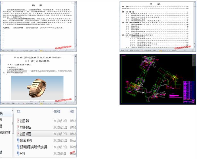Screen dimensions: 197x159
Task: Click the Explorer sidebar scrollbar thumb
Action: pos(13,123)
